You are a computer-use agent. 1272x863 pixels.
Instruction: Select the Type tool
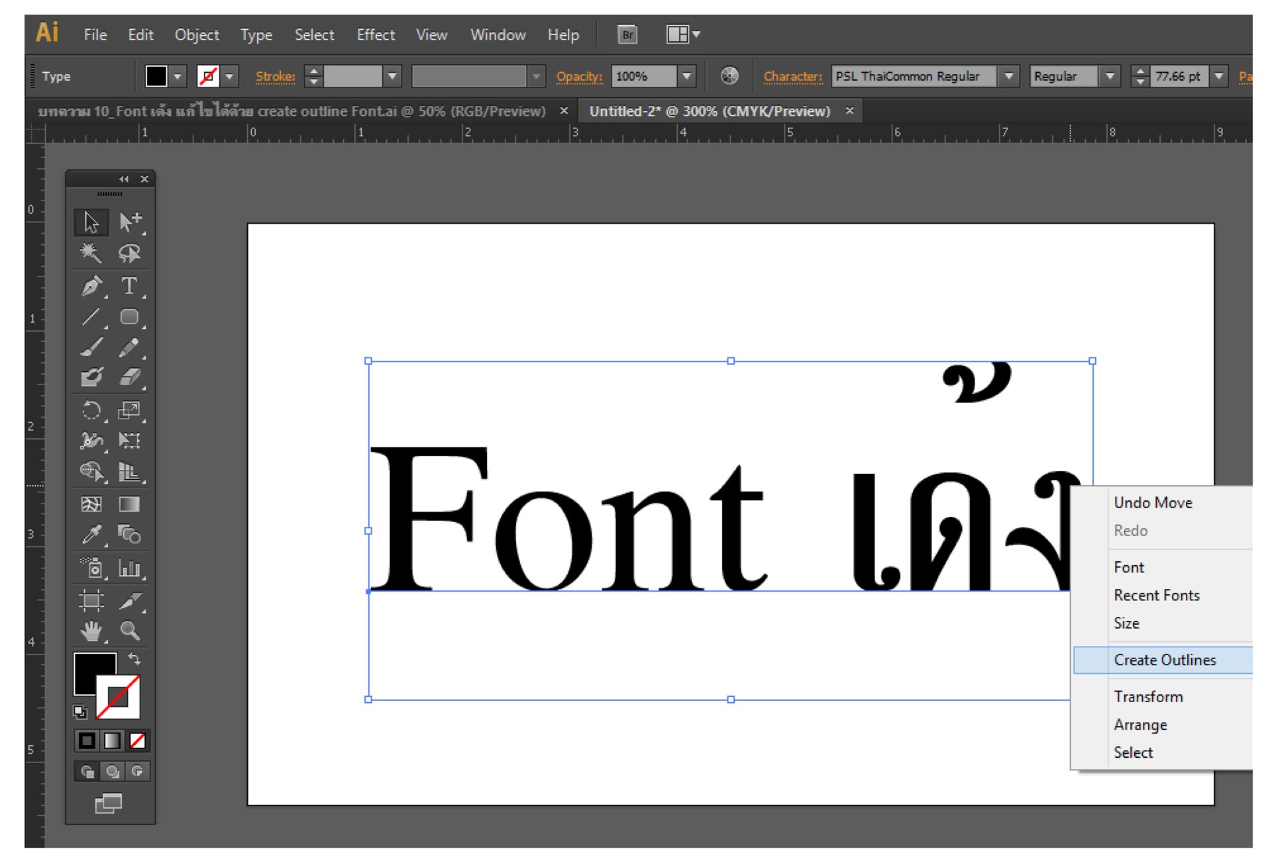[x=129, y=286]
